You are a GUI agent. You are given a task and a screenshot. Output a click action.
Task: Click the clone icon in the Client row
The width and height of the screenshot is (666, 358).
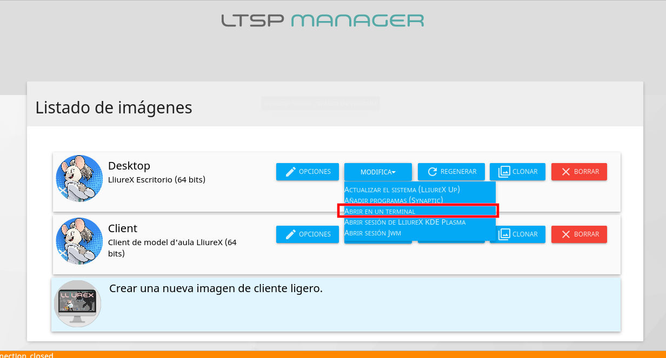[504, 234]
